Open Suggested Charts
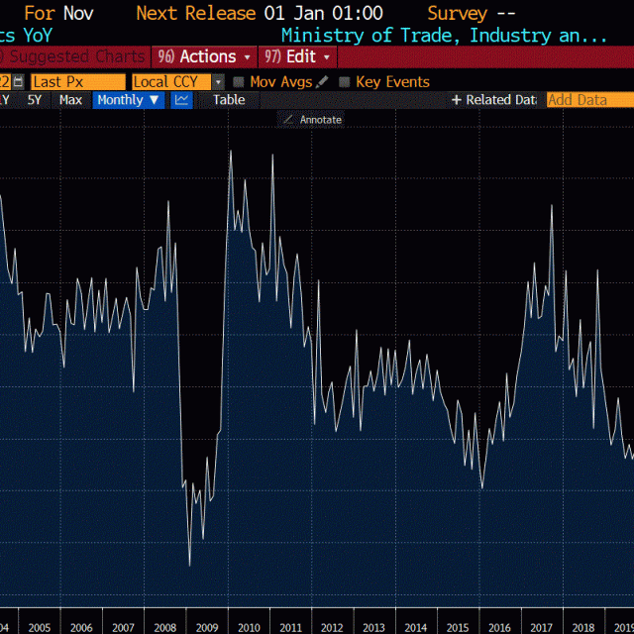Screen dimensions: 634x634 click(x=74, y=56)
